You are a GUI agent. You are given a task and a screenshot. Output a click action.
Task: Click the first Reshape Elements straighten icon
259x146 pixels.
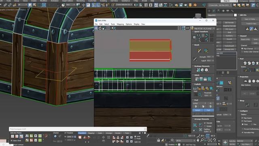pyautogui.click(x=198, y=70)
